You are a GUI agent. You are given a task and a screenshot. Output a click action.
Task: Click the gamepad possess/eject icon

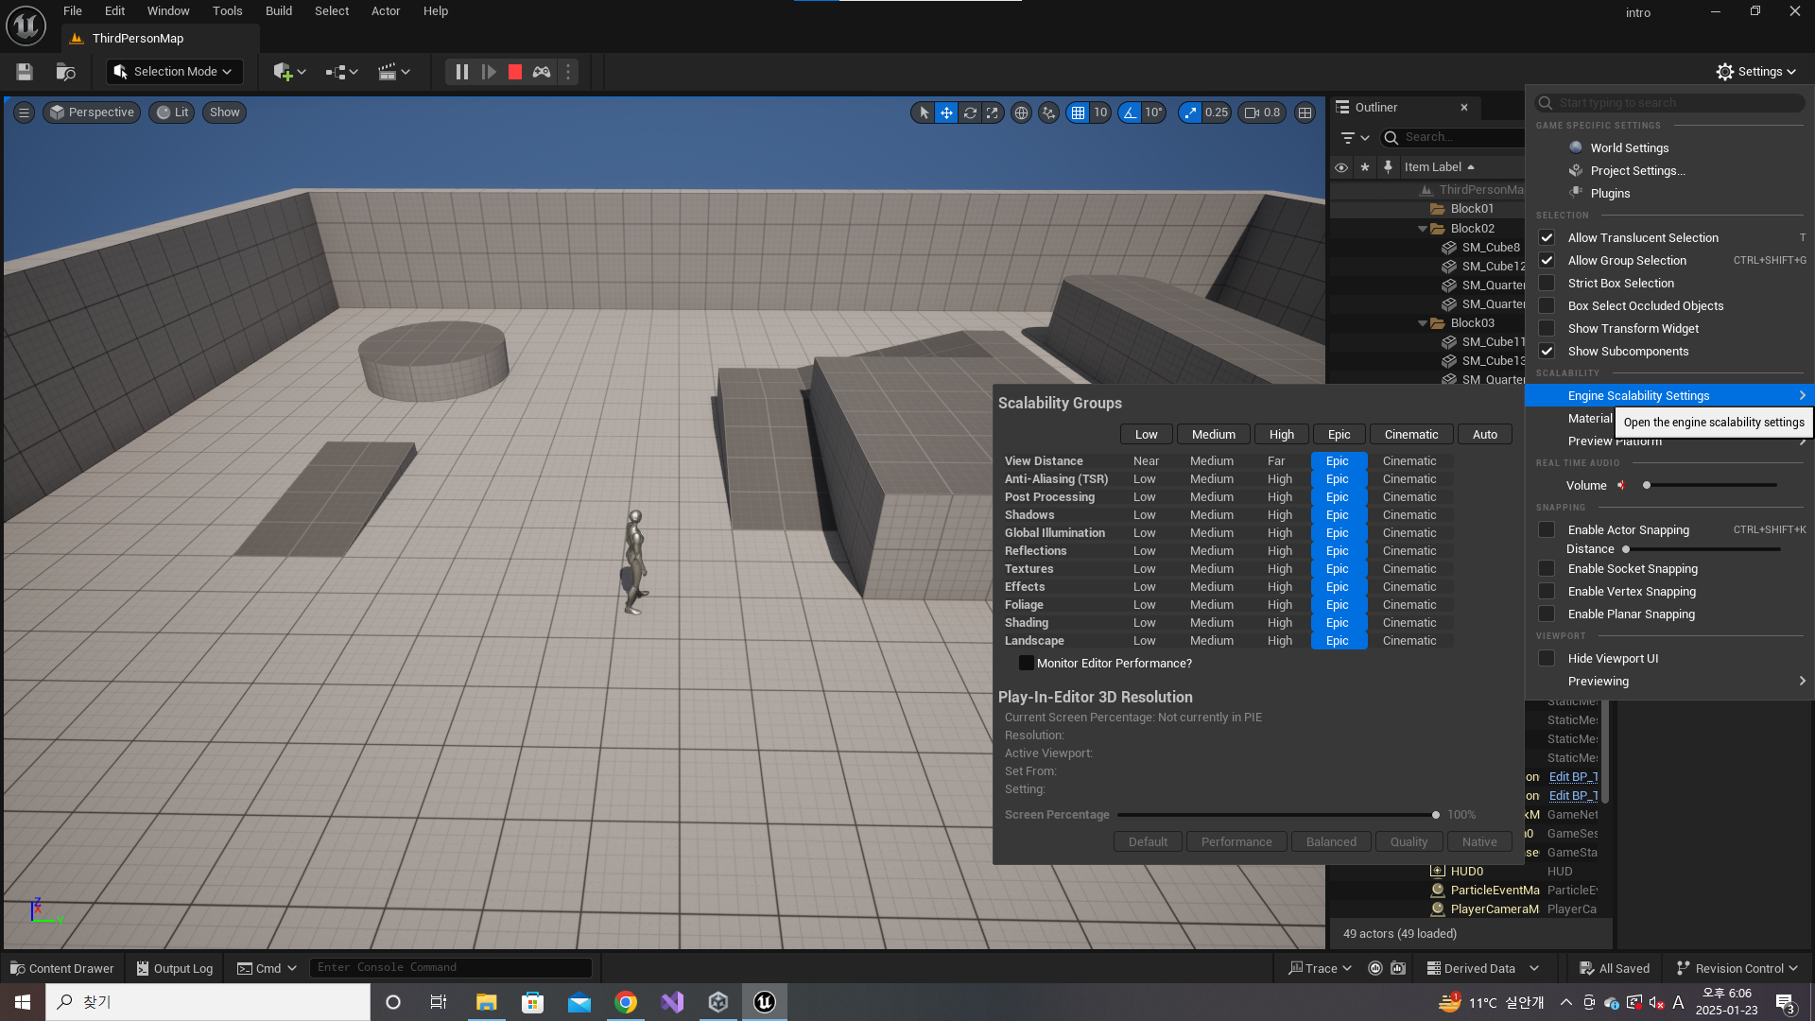542,72
